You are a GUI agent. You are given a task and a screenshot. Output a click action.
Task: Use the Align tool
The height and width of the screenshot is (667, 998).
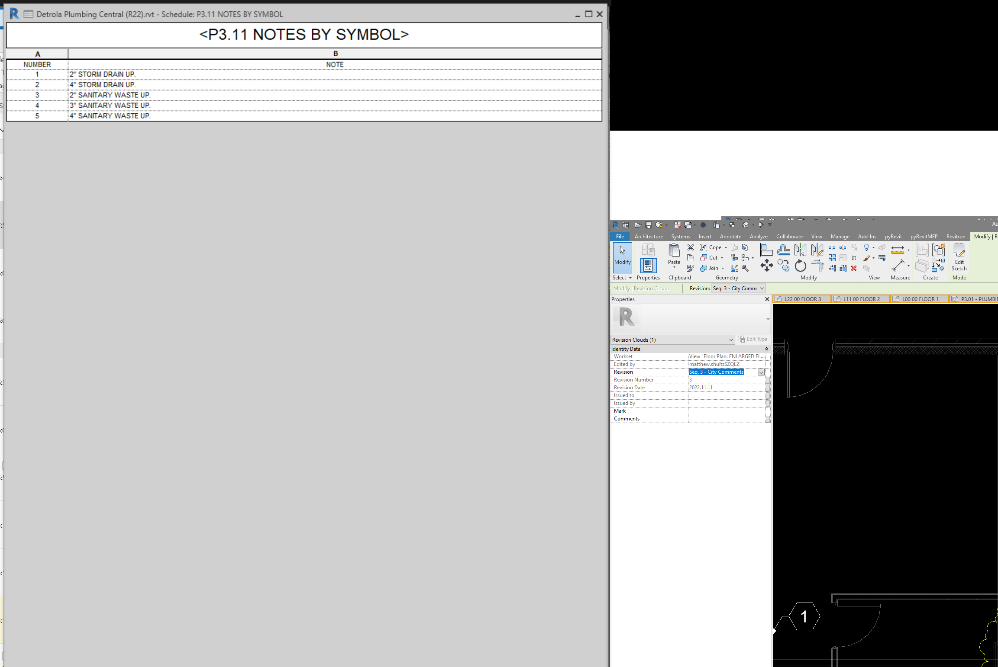tap(766, 250)
